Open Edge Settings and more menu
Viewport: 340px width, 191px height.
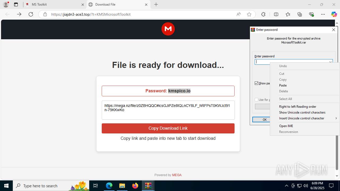323,14
